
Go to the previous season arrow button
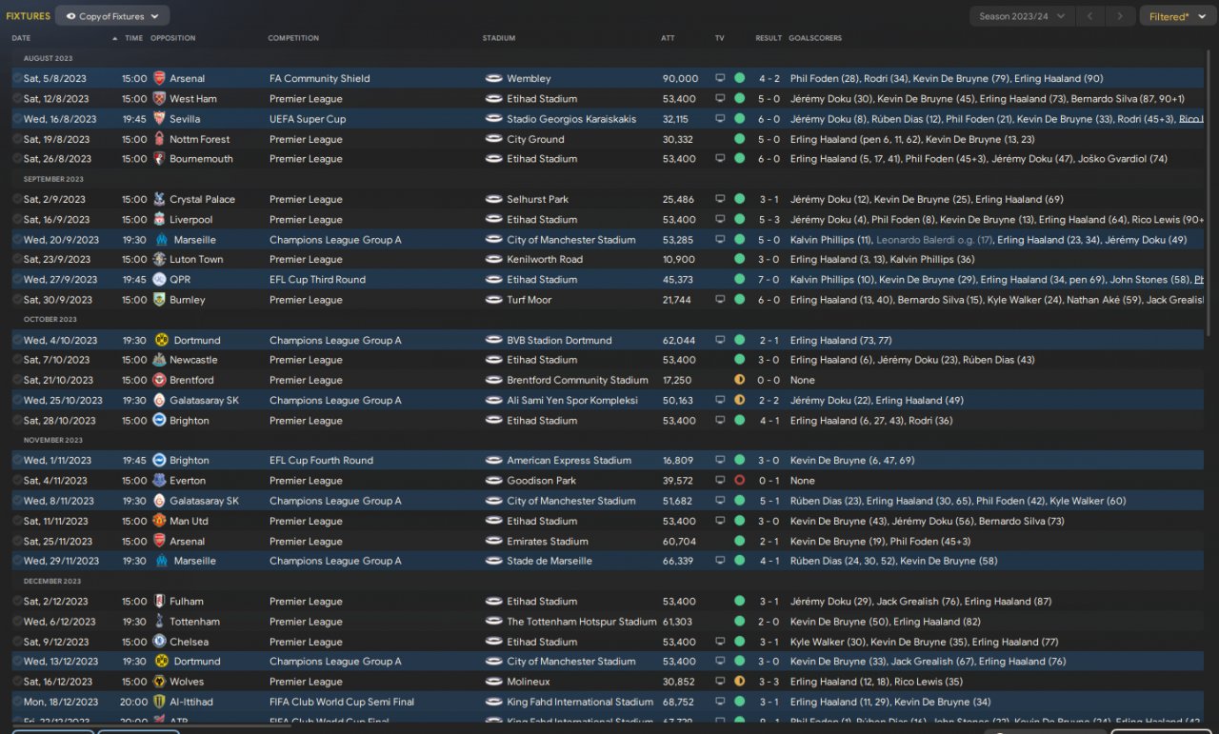[1090, 16]
